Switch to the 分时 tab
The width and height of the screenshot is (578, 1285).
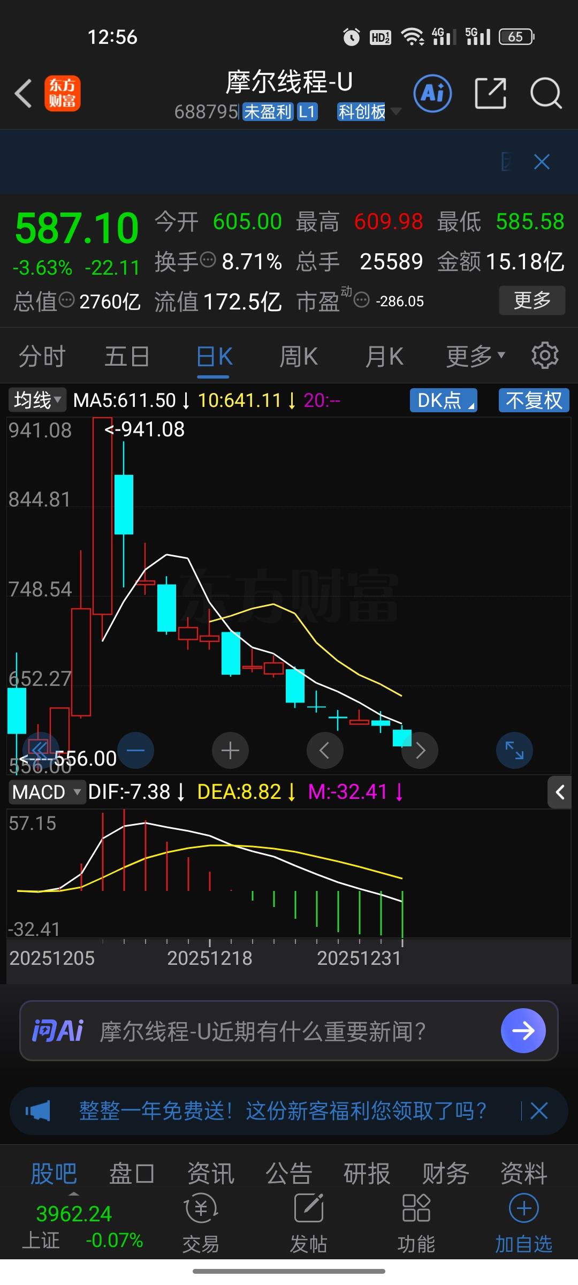click(x=42, y=356)
